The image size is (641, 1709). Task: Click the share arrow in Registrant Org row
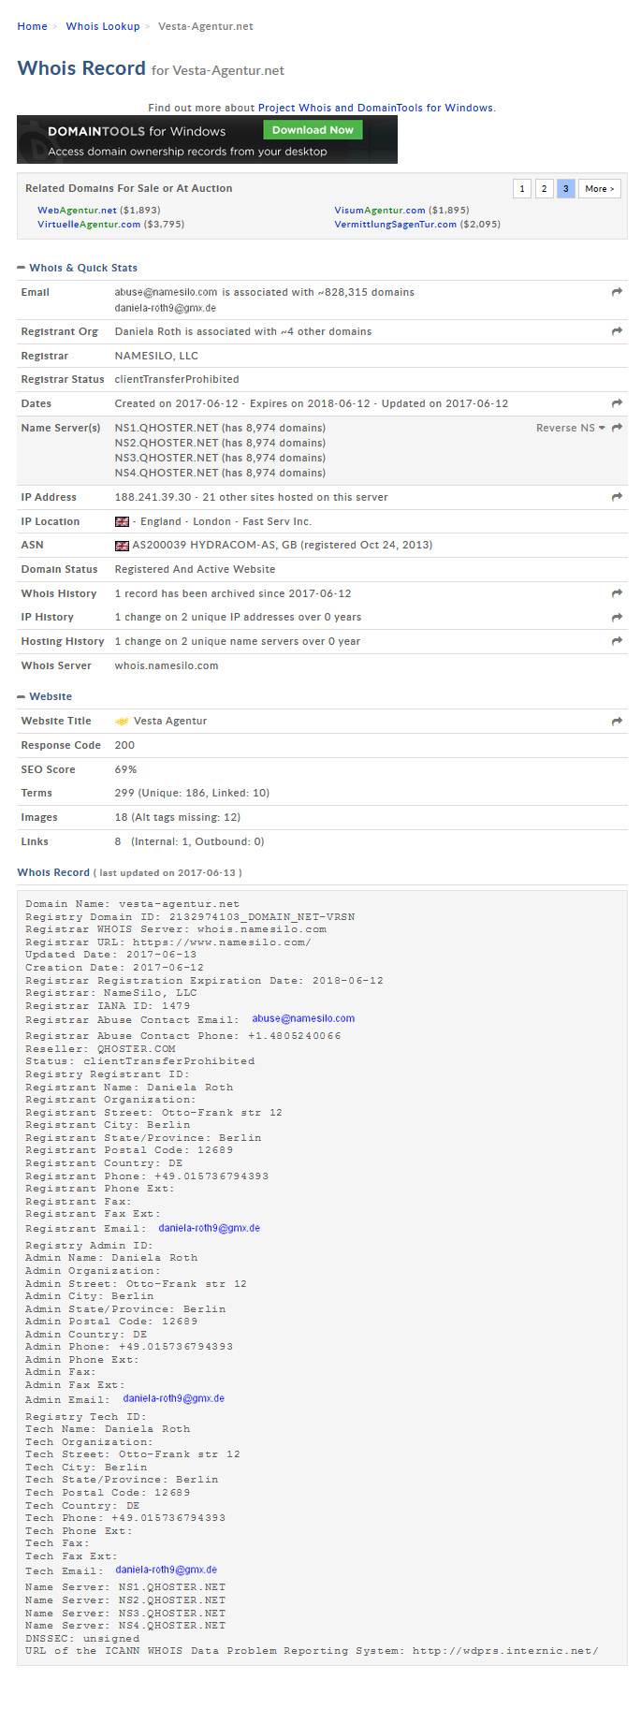point(617,332)
